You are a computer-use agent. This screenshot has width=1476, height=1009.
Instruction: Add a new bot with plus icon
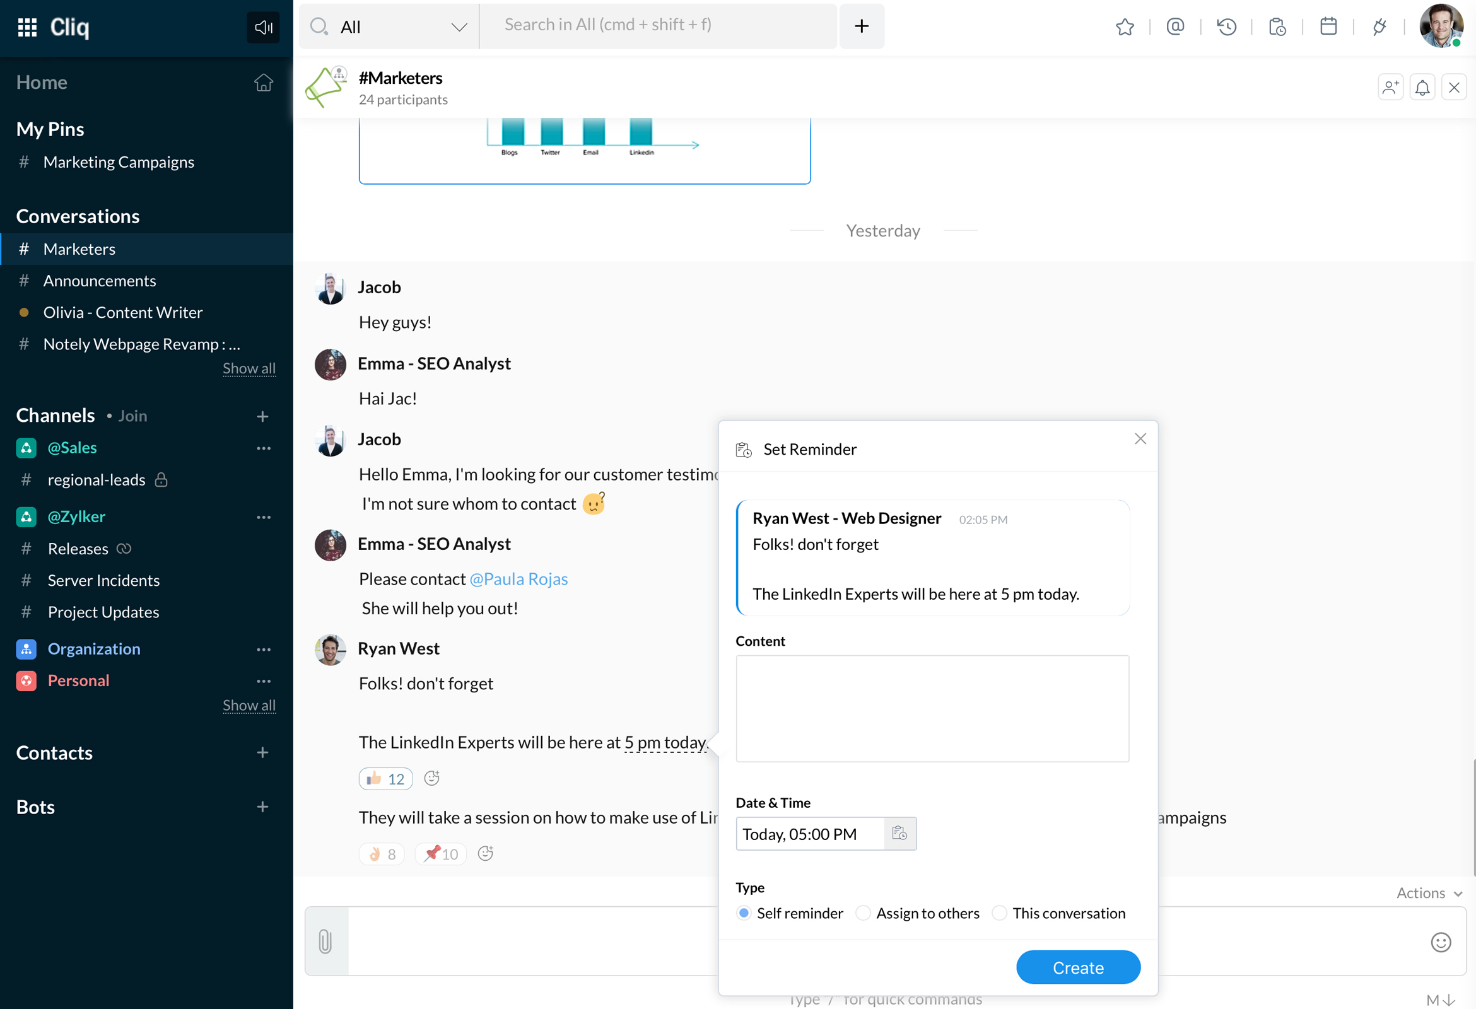262,807
